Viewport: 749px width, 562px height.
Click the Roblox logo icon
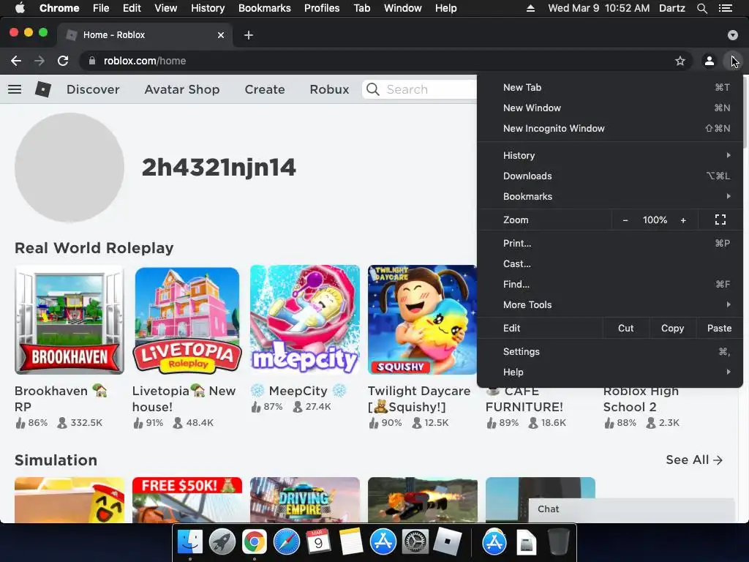pos(43,89)
